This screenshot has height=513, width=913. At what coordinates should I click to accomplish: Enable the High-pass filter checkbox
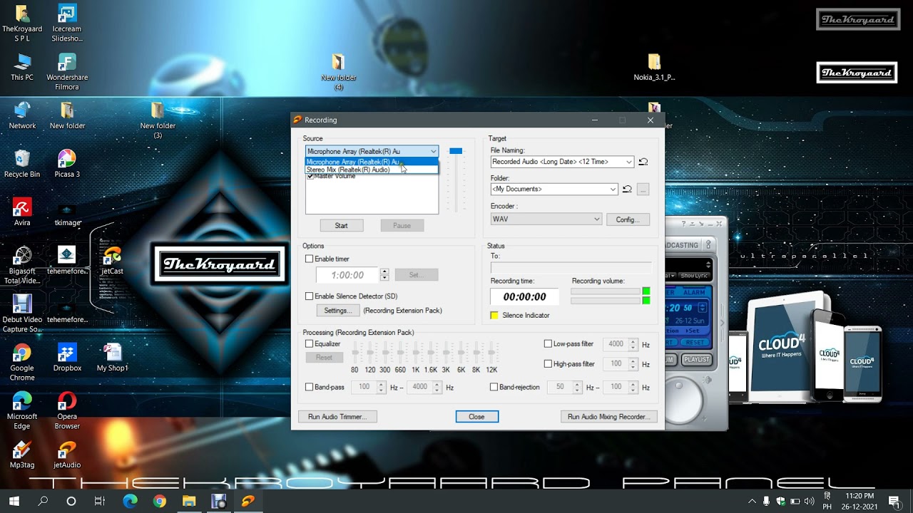pos(549,363)
